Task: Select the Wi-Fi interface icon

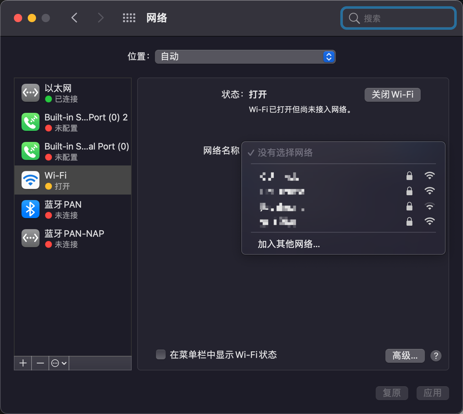Action: point(30,180)
